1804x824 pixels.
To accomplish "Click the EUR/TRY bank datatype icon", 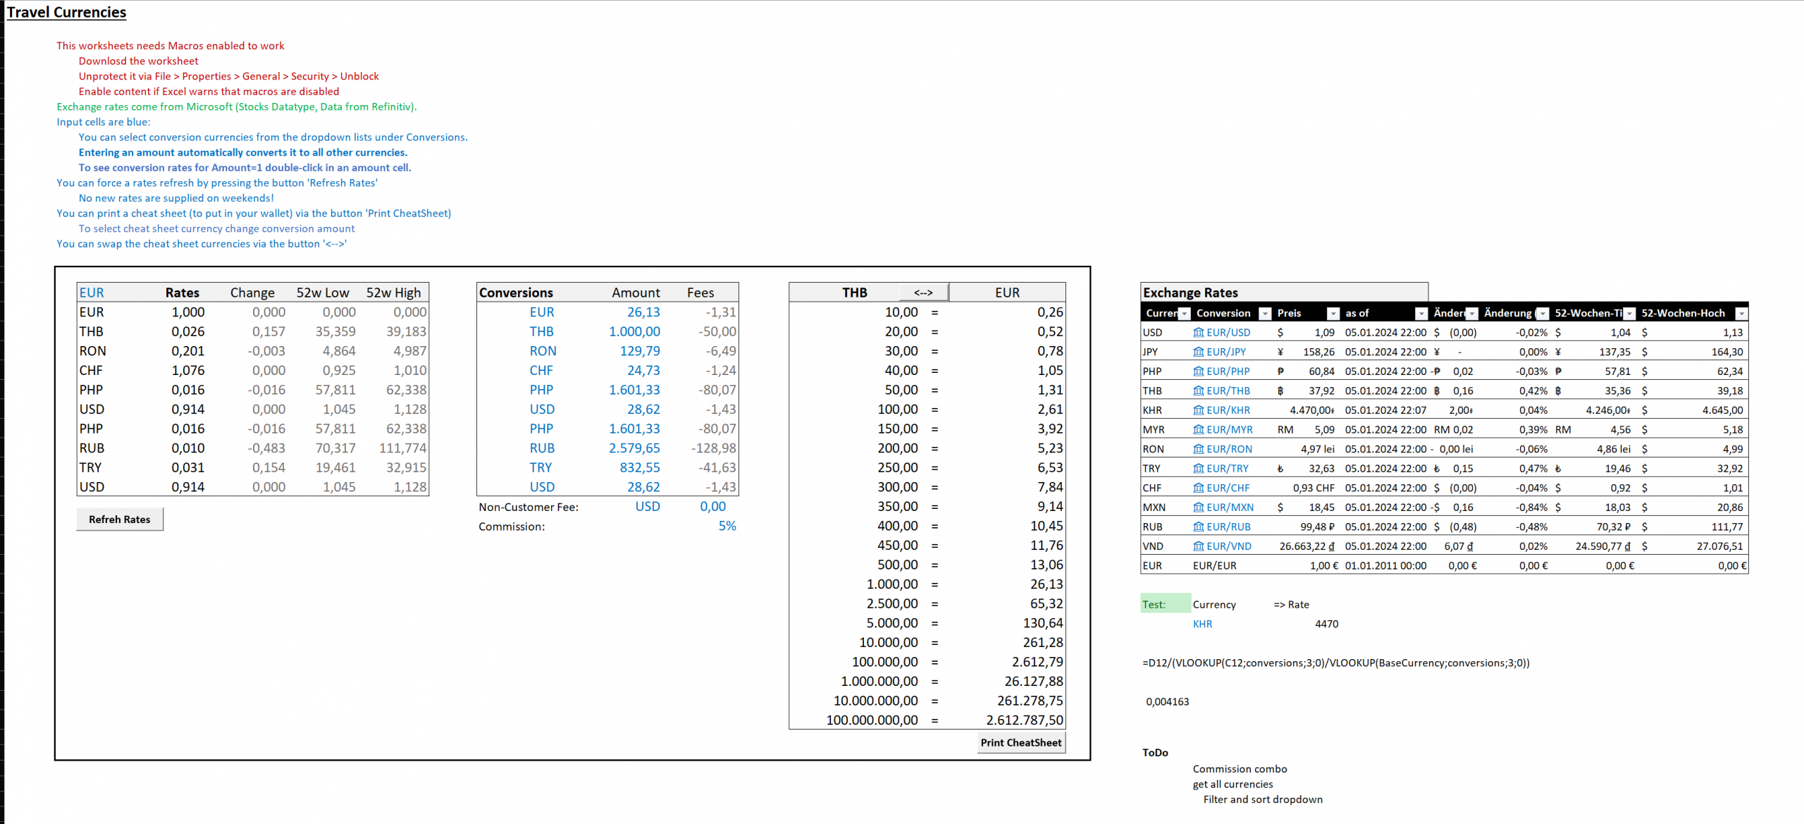I will coord(1198,468).
